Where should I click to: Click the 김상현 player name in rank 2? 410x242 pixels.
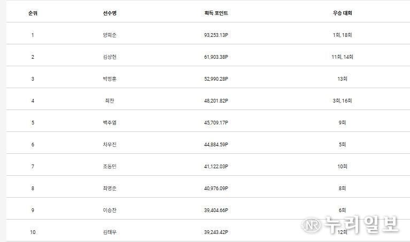tap(110, 57)
